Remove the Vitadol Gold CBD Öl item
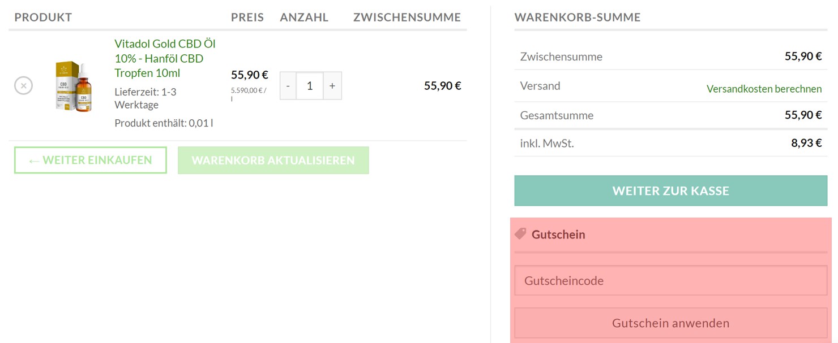This screenshot has width=838, height=343. [23, 86]
